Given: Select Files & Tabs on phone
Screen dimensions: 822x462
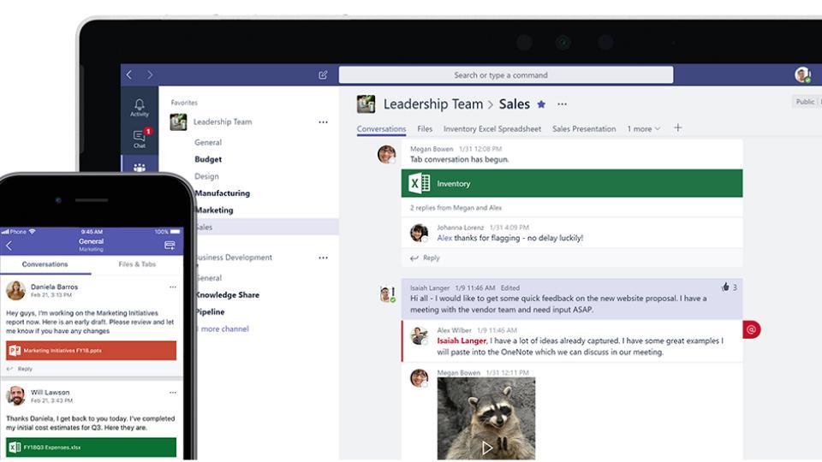Looking at the screenshot, I should click(x=137, y=264).
